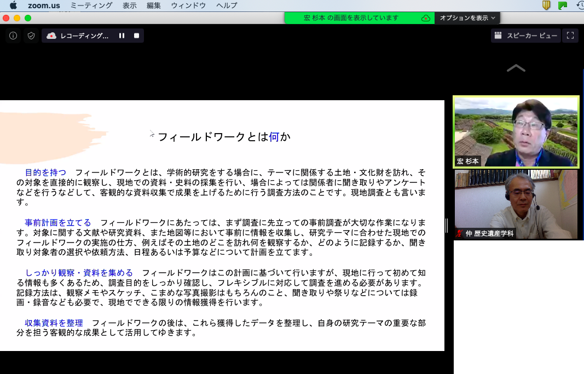Pause the cloud recording
584x374 pixels.
pyautogui.click(x=122, y=36)
